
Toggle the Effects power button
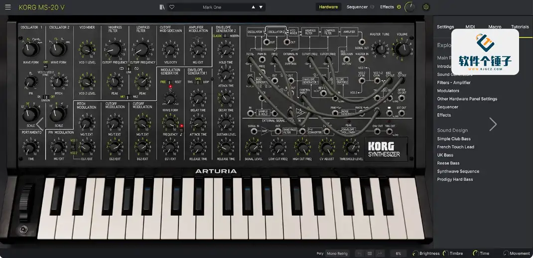coord(399,7)
